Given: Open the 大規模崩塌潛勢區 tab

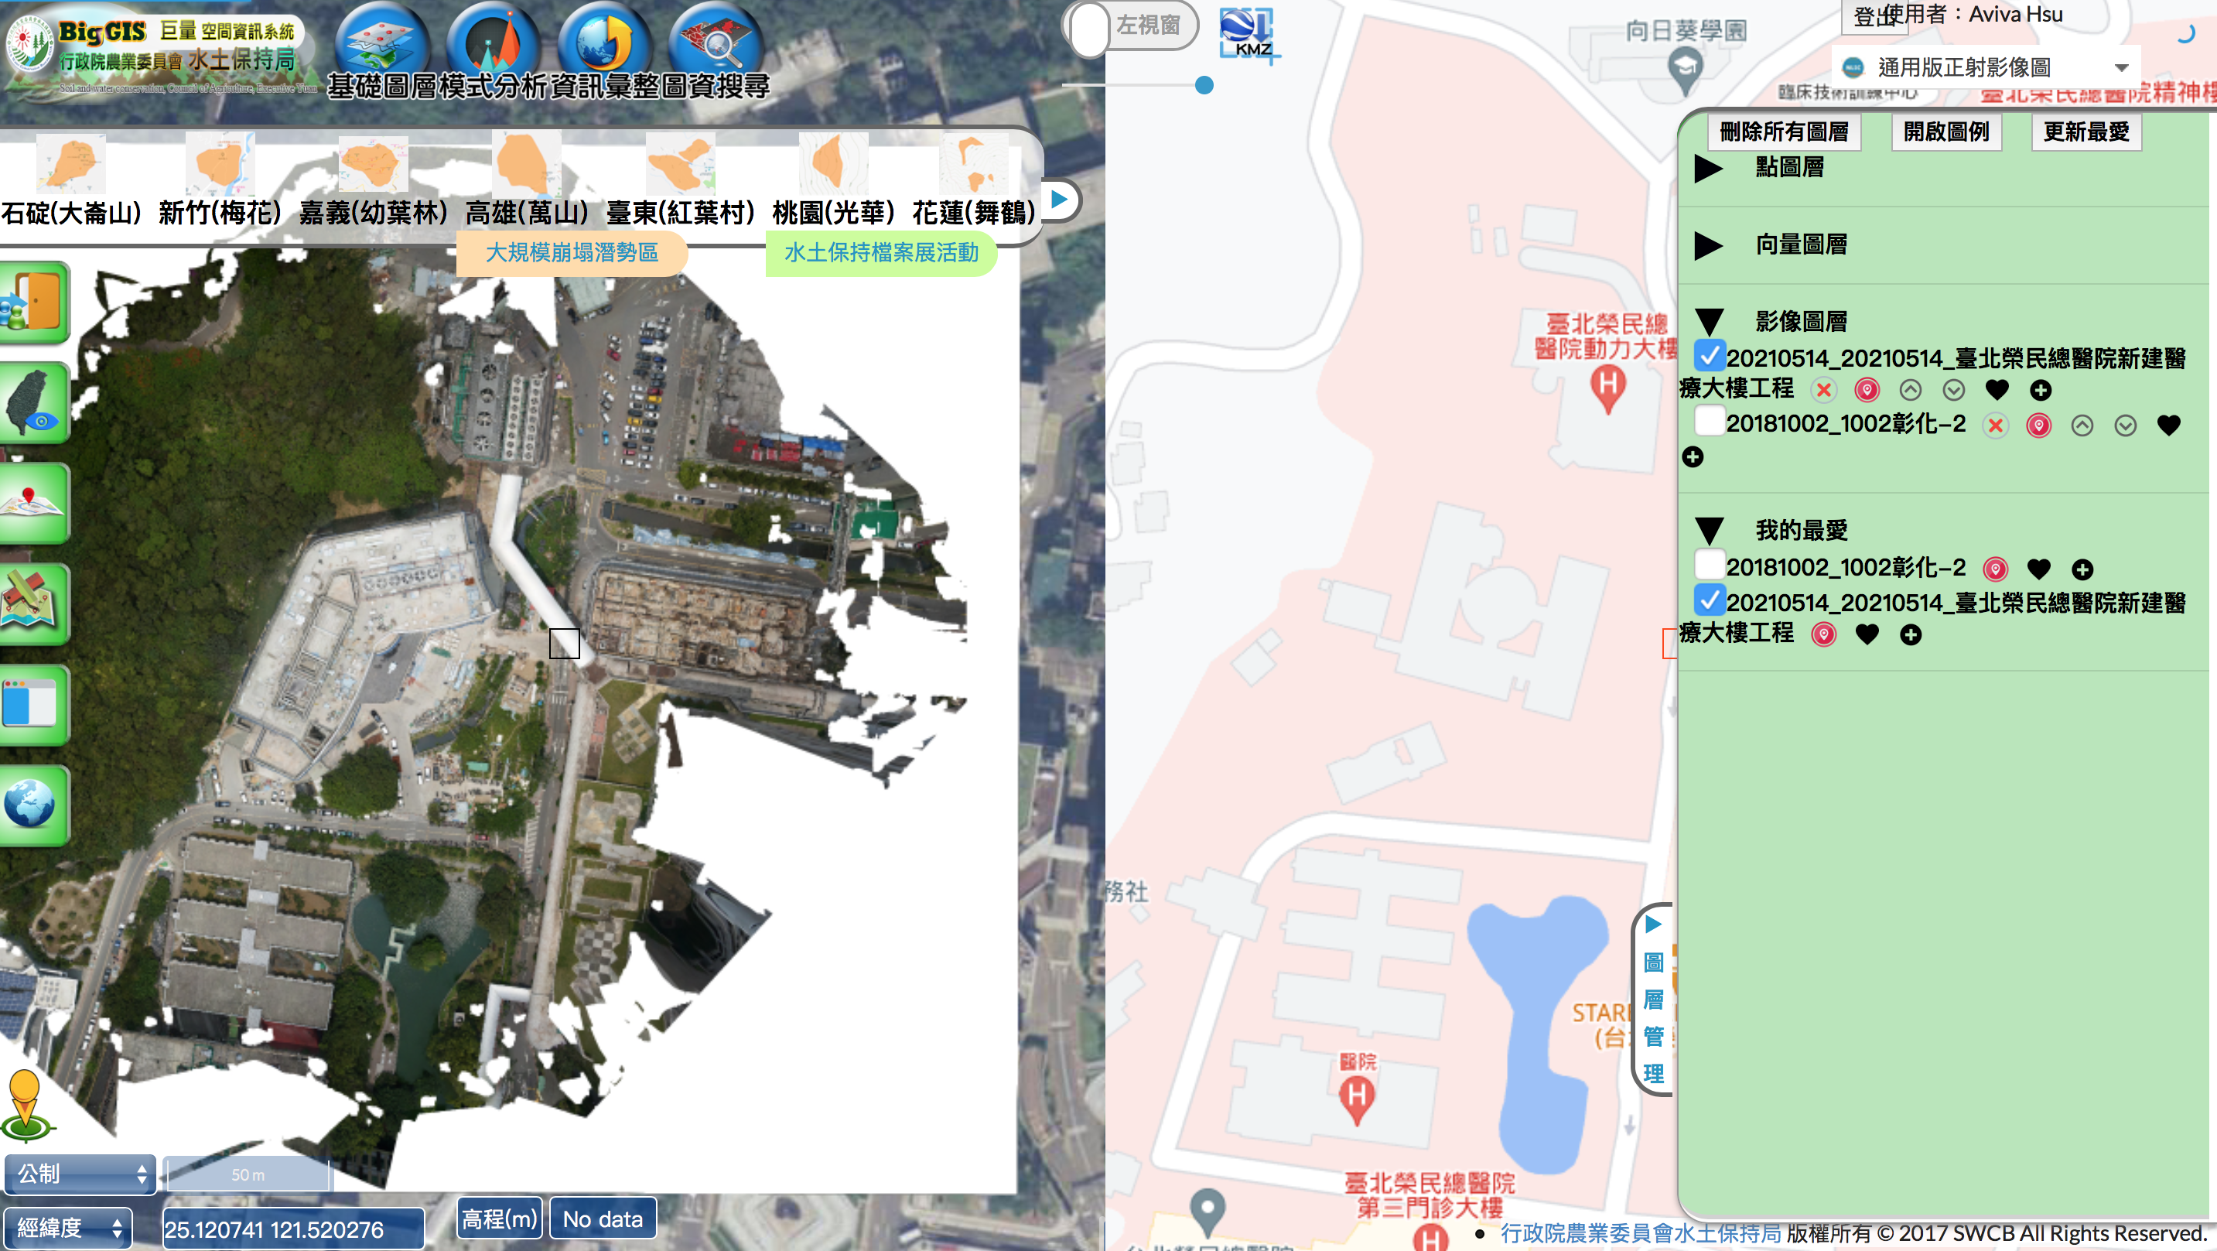Looking at the screenshot, I should click(x=572, y=253).
